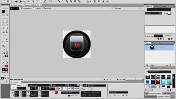Image resolution: width=176 pixels, height=99 pixels.
Task: Choose the Pencil bitmap tool
Action: [3, 28]
